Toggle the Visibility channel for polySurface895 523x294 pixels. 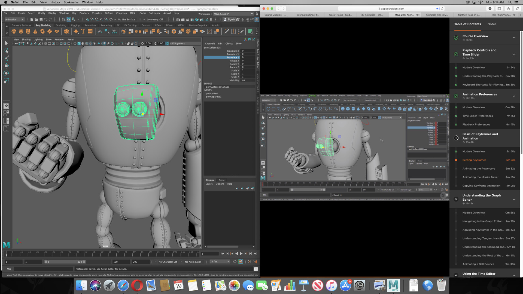[243, 80]
